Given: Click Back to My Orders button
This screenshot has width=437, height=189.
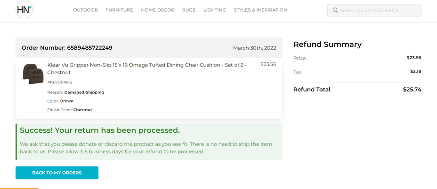Looking at the screenshot, I should coord(57,173).
